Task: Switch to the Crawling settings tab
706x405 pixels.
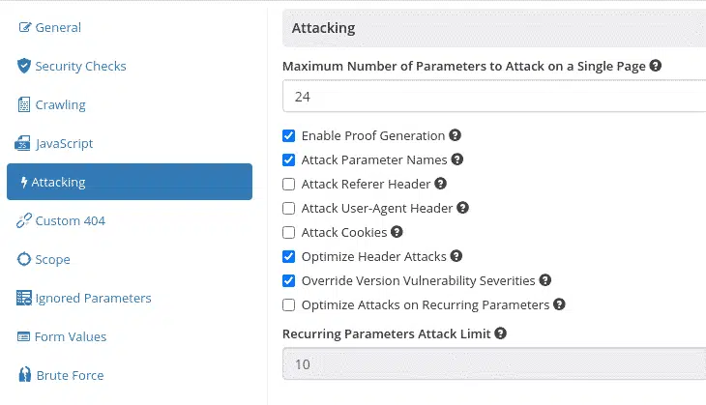Action: [51, 104]
